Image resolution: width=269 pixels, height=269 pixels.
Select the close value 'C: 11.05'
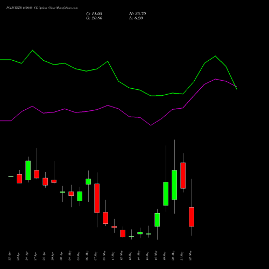tap(94, 14)
